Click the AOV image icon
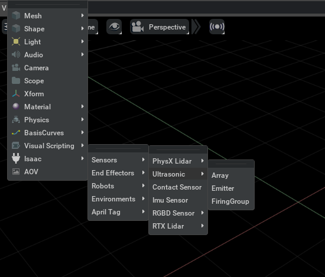The width and height of the screenshot is (325, 277). coord(16,171)
